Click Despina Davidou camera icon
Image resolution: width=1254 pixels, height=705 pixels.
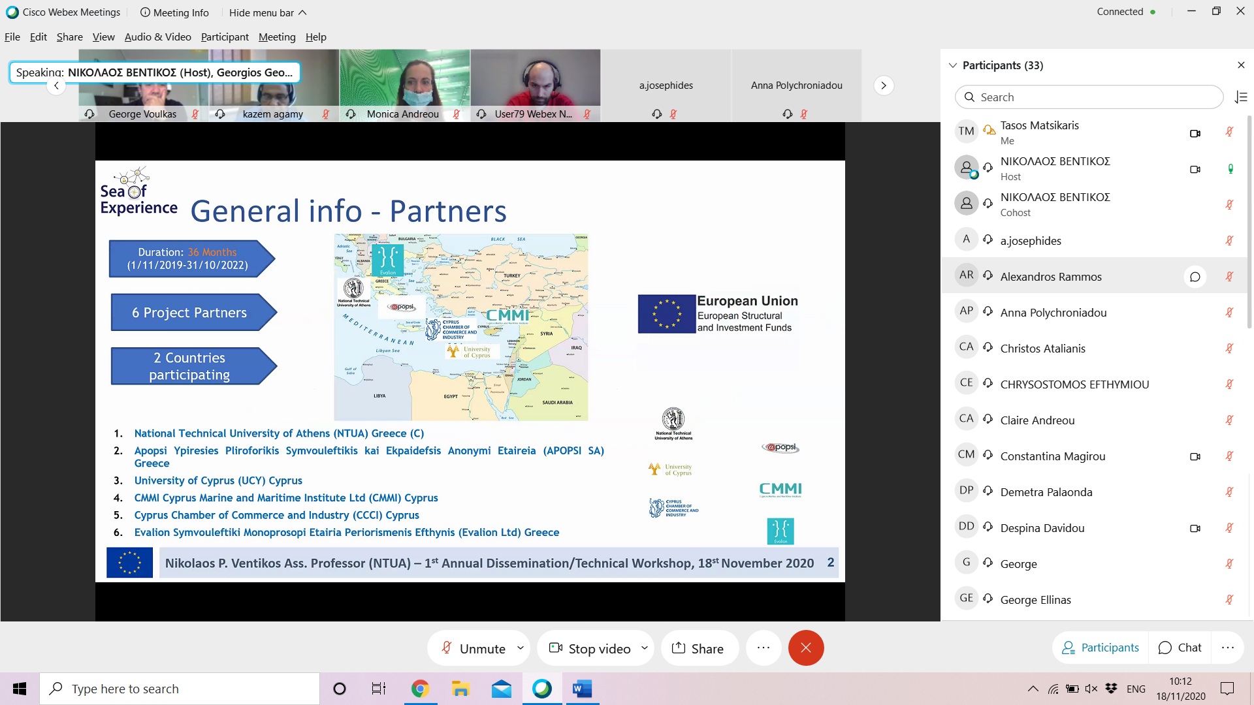tap(1195, 528)
